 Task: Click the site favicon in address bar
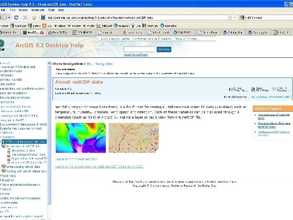[43, 18]
